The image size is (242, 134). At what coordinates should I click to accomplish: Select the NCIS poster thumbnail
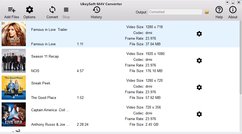[x=14, y=61]
